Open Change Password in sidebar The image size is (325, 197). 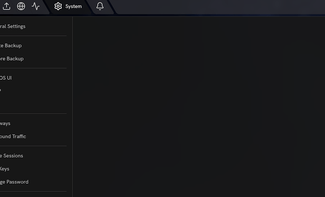(x=14, y=182)
